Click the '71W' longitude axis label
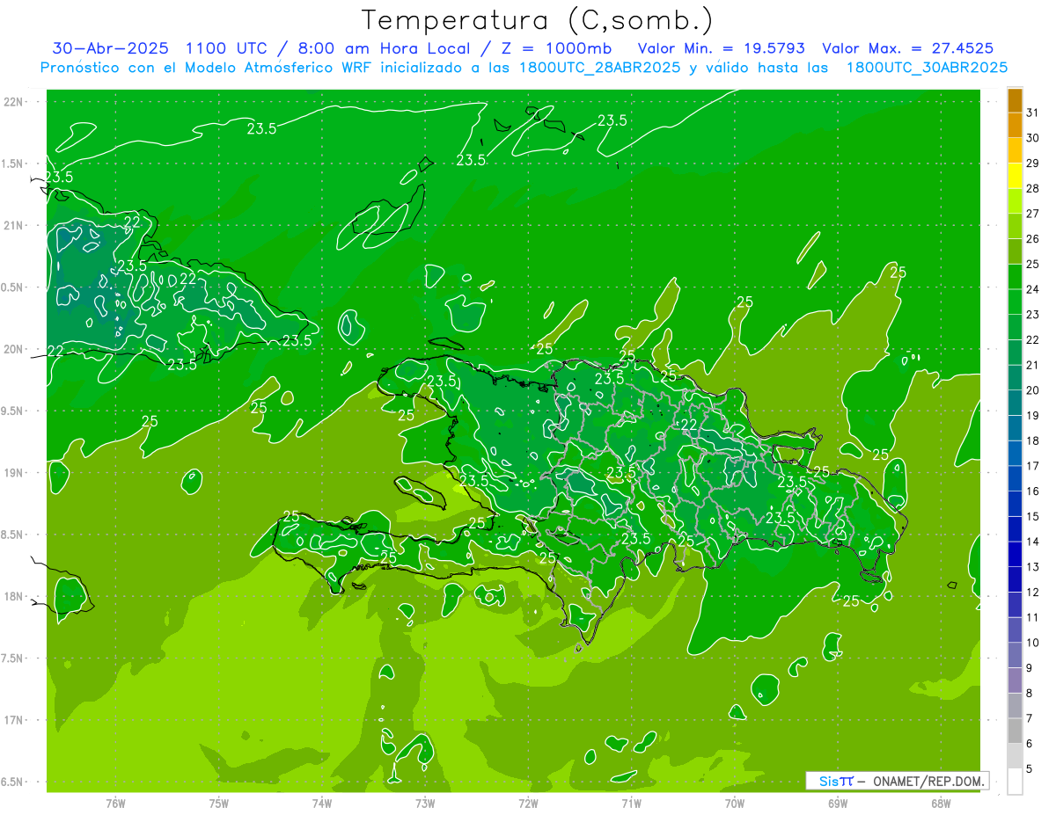The image size is (1056, 815). click(631, 803)
